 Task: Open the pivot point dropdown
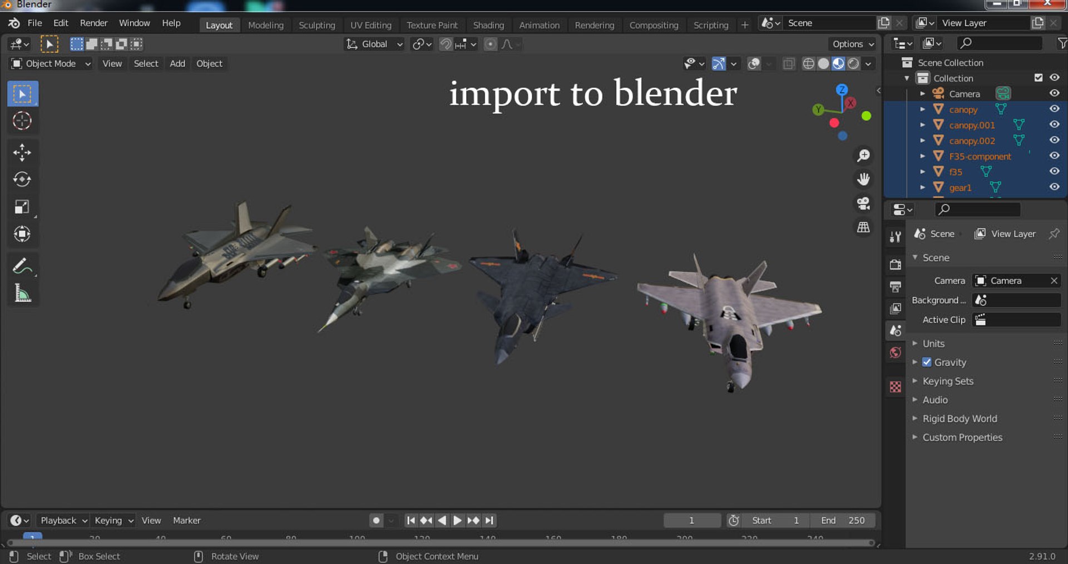tap(422, 44)
